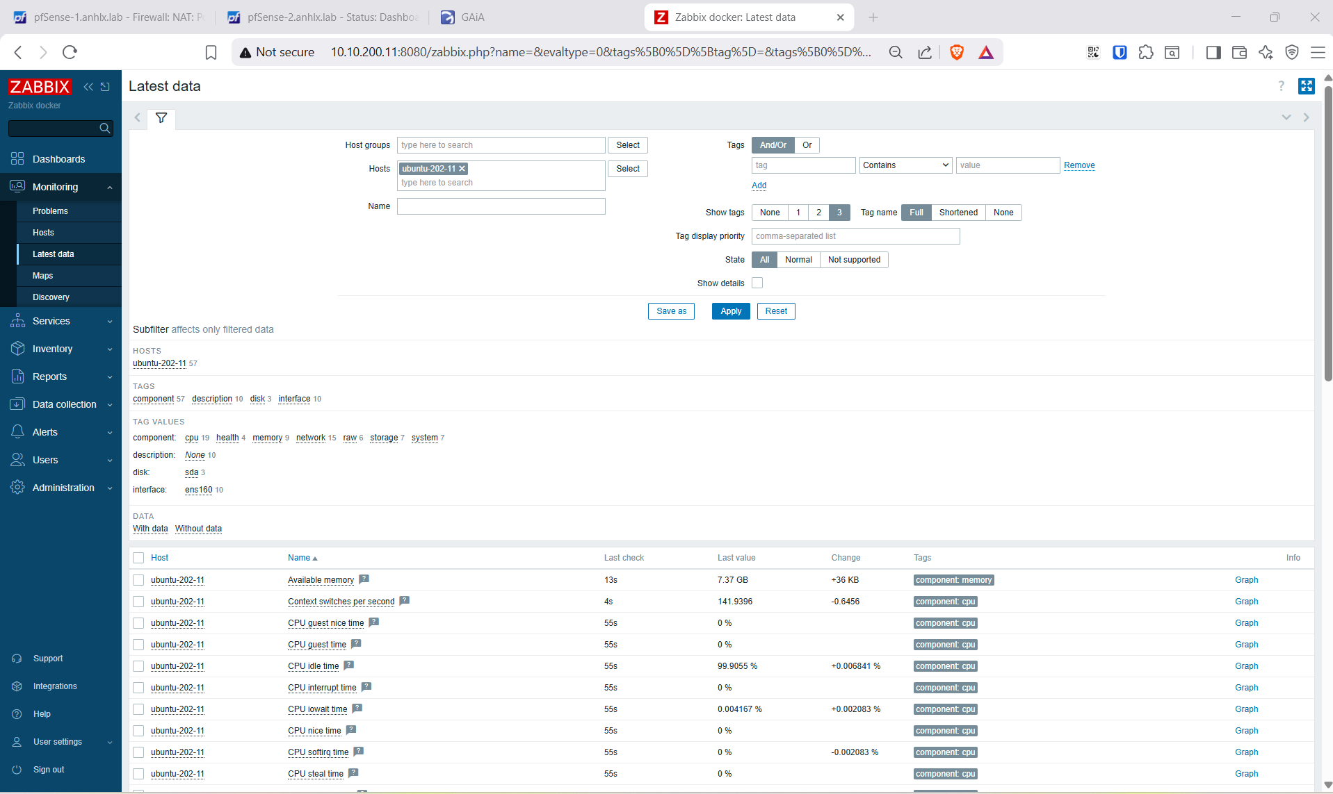Click the Services icon in sidebar
The width and height of the screenshot is (1333, 794).
click(x=17, y=321)
